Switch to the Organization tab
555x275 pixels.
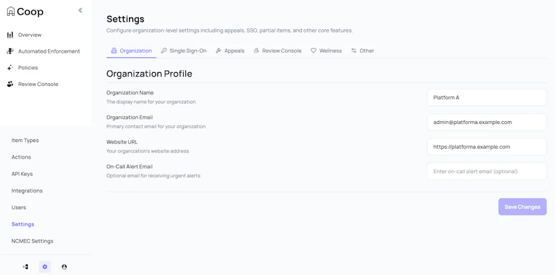131,51
